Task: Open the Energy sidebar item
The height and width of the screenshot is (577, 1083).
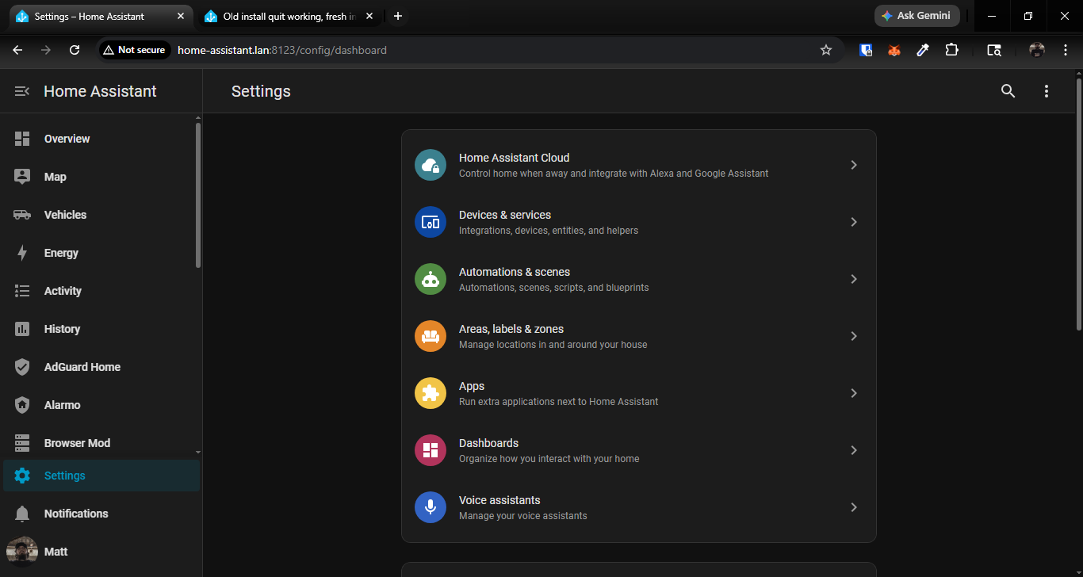Action: point(61,253)
